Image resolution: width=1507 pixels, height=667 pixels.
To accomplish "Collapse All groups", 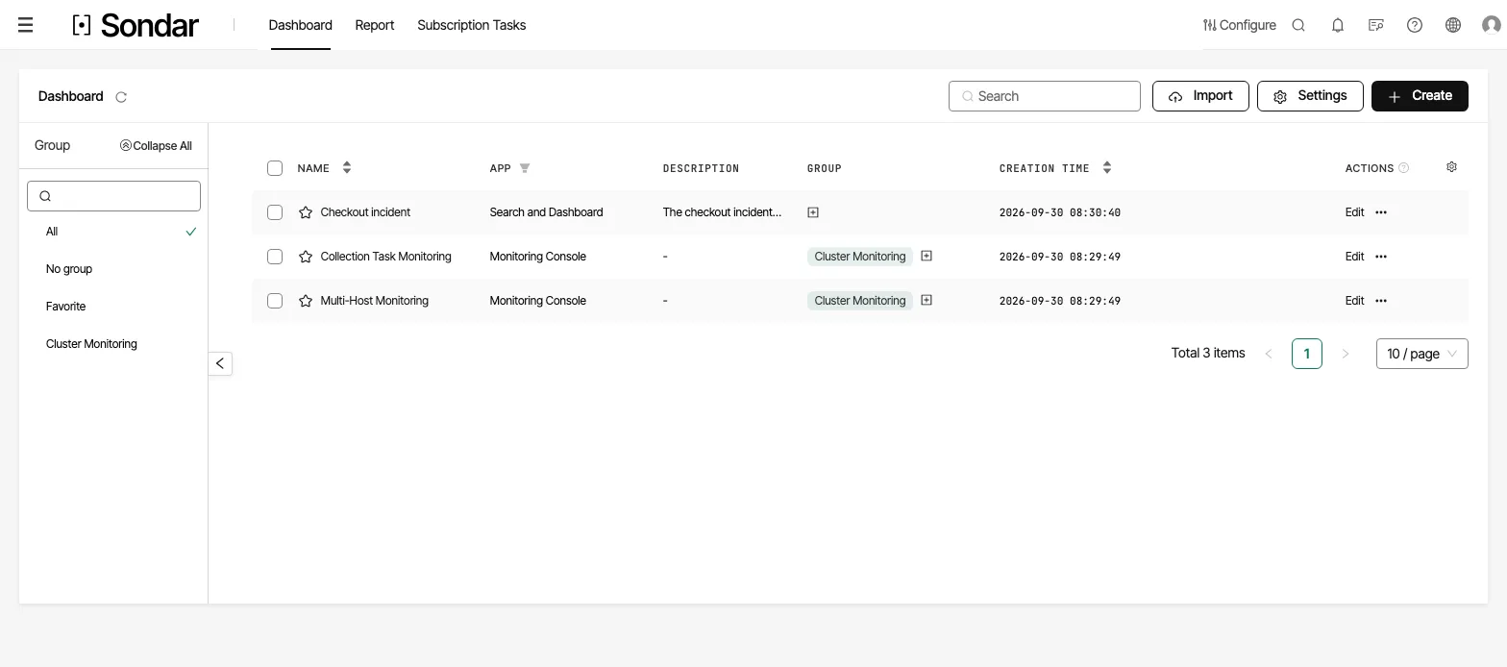I will 156,146.
